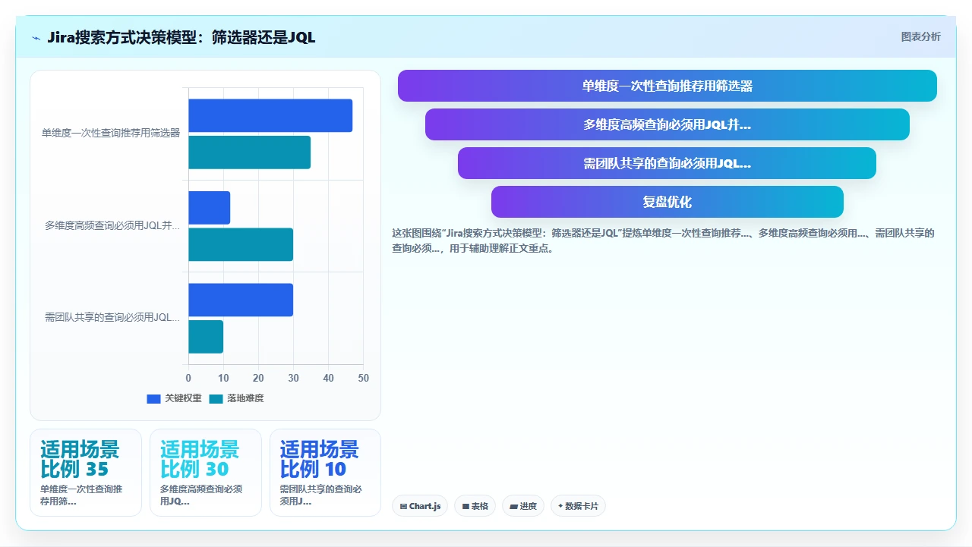Select the 单维度一次性查询推荐用筛选器 funnel bar
The image size is (972, 547).
tap(667, 86)
